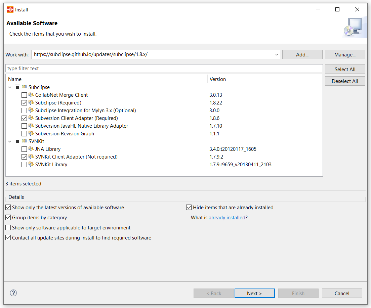Click Select All button

coord(345,69)
